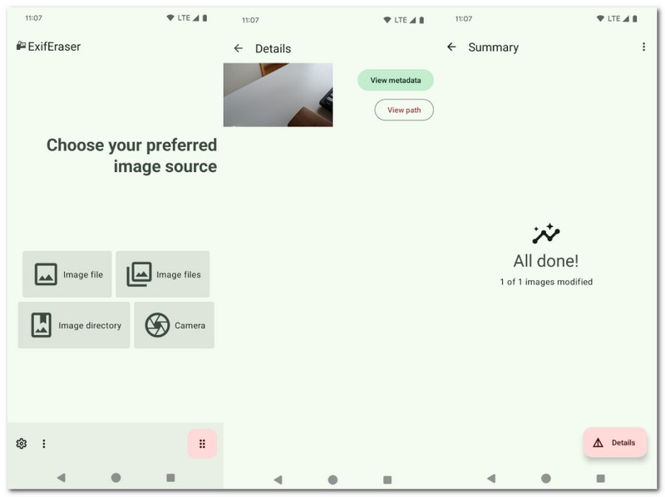Go back from the Details screen
The image size is (665, 497).
point(239,49)
